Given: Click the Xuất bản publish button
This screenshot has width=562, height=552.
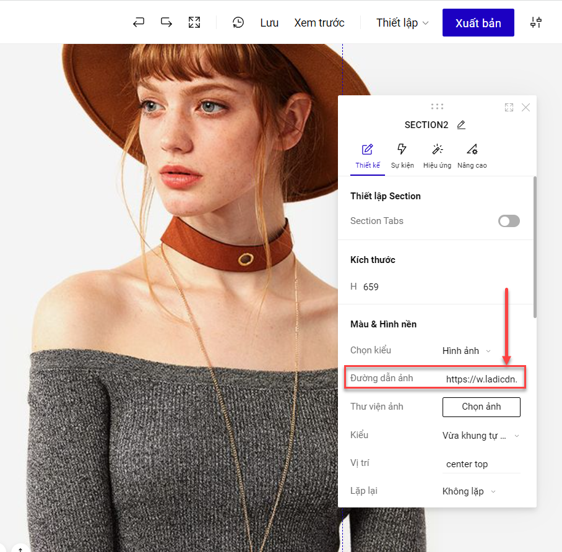Looking at the screenshot, I should [x=478, y=23].
